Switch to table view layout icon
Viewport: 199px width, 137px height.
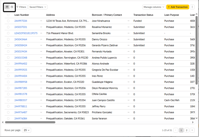click(7, 7)
